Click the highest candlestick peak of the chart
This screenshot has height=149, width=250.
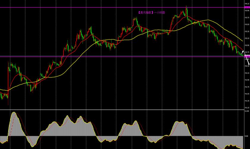point(186,7)
